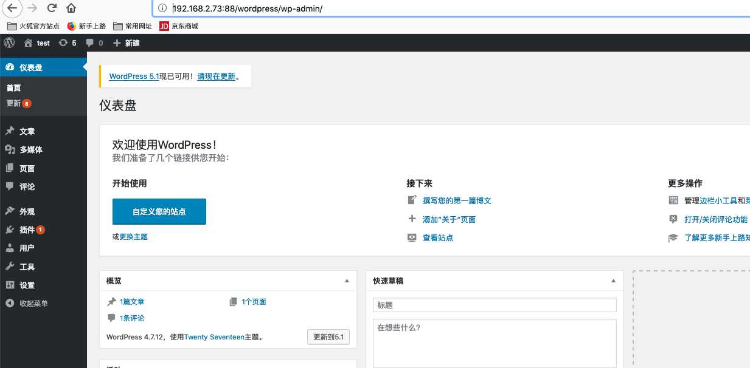Screen dimensions: 750x368
Task: Open the browser home page icon
Action: [71, 9]
